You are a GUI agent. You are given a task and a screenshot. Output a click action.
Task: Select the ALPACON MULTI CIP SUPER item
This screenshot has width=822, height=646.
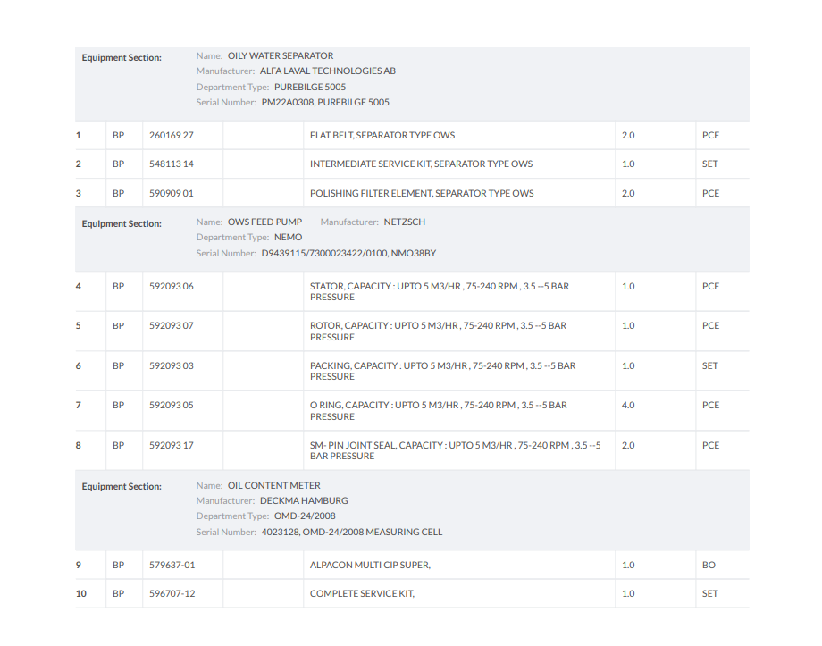[x=370, y=566]
